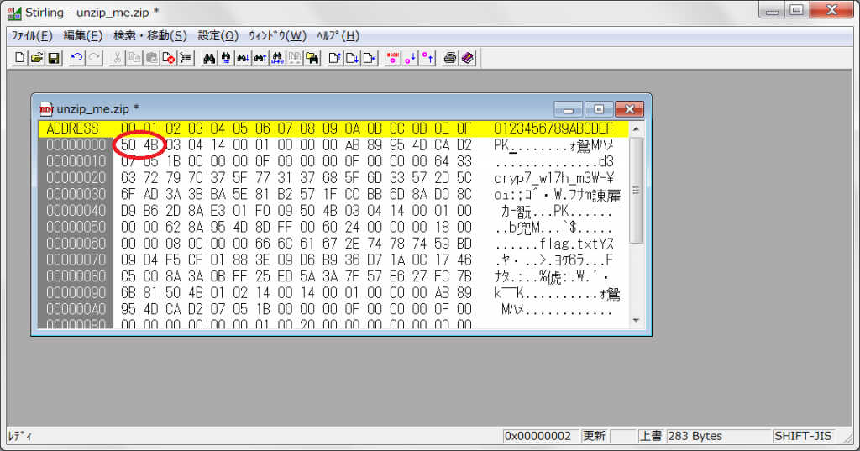The height and width of the screenshot is (451, 860).
Task: Open the 設定(O) menu
Action: point(218,35)
